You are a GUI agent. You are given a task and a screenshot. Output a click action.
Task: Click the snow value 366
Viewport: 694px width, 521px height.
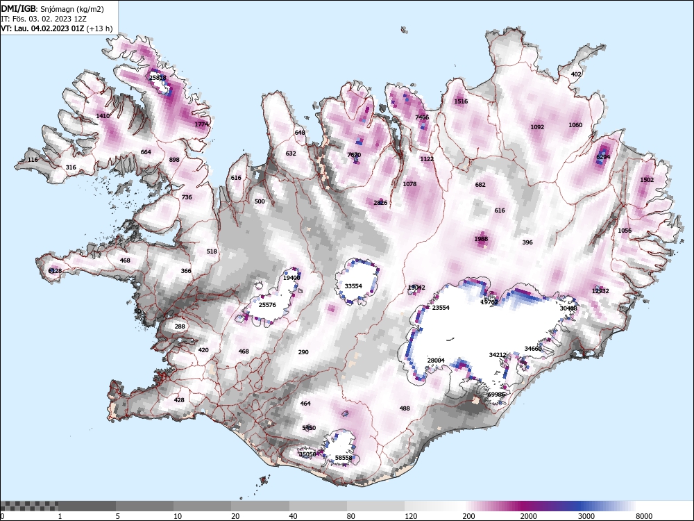point(186,271)
